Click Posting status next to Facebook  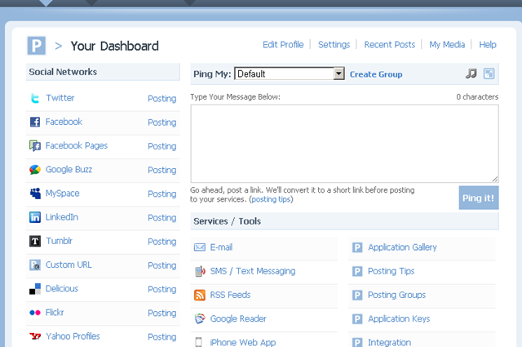click(x=161, y=122)
